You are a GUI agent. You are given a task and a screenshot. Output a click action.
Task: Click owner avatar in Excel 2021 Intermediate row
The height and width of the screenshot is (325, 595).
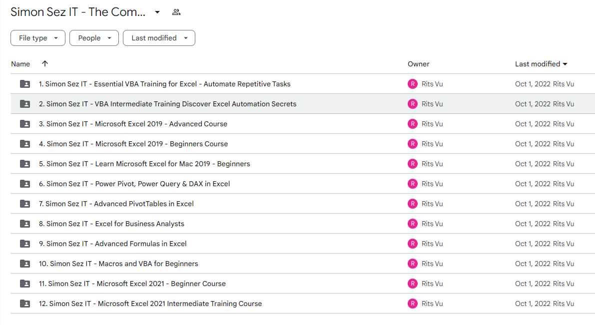pyautogui.click(x=413, y=304)
